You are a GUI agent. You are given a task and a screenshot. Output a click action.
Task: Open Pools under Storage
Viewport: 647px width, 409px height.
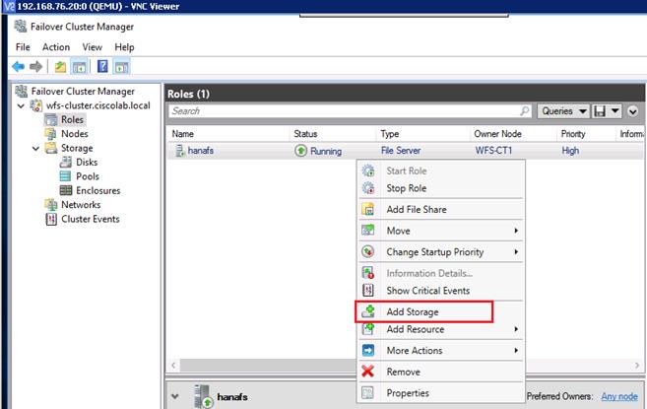[x=88, y=176]
